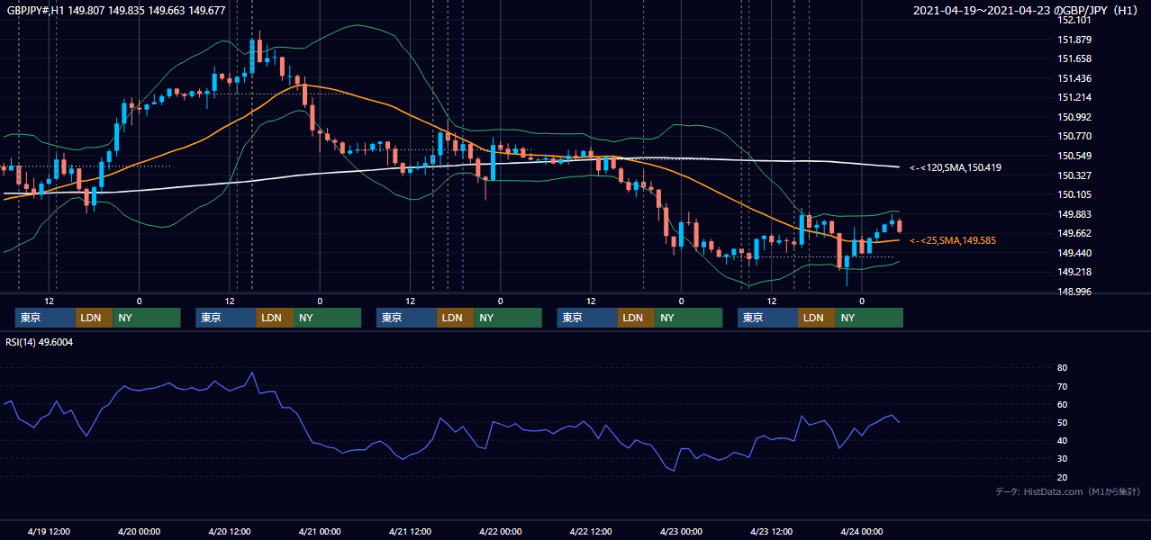The width and height of the screenshot is (1151, 540).
Task: Click the 120 SMA label showing 150.419
Action: click(x=956, y=167)
